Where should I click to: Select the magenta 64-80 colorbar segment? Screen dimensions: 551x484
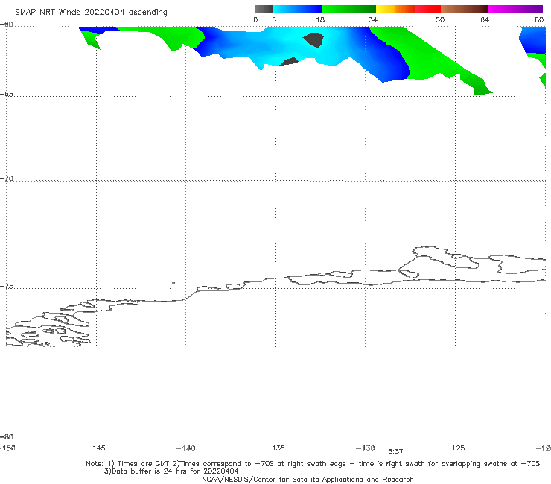pos(515,9)
